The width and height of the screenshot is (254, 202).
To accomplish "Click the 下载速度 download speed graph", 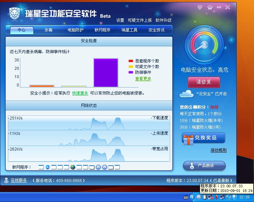I will point(89,123).
